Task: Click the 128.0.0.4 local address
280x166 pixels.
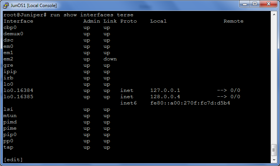Action: [165, 97]
